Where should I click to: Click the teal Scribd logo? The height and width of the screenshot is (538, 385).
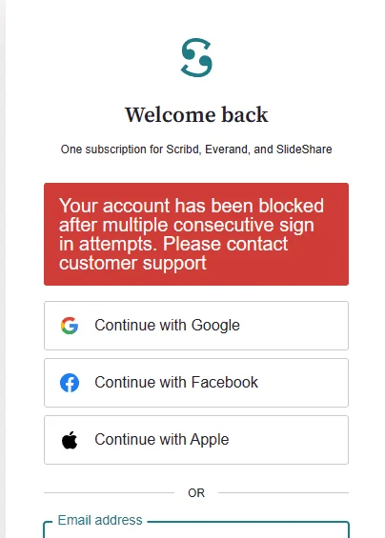pyautogui.click(x=196, y=58)
